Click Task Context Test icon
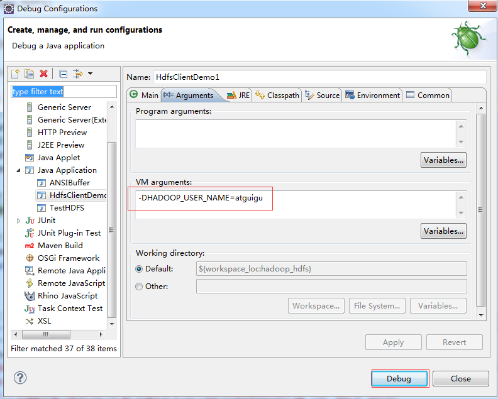This screenshot has width=498, height=399. click(x=29, y=309)
